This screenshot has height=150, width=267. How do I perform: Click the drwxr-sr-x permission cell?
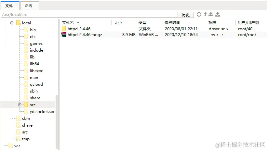(219, 29)
